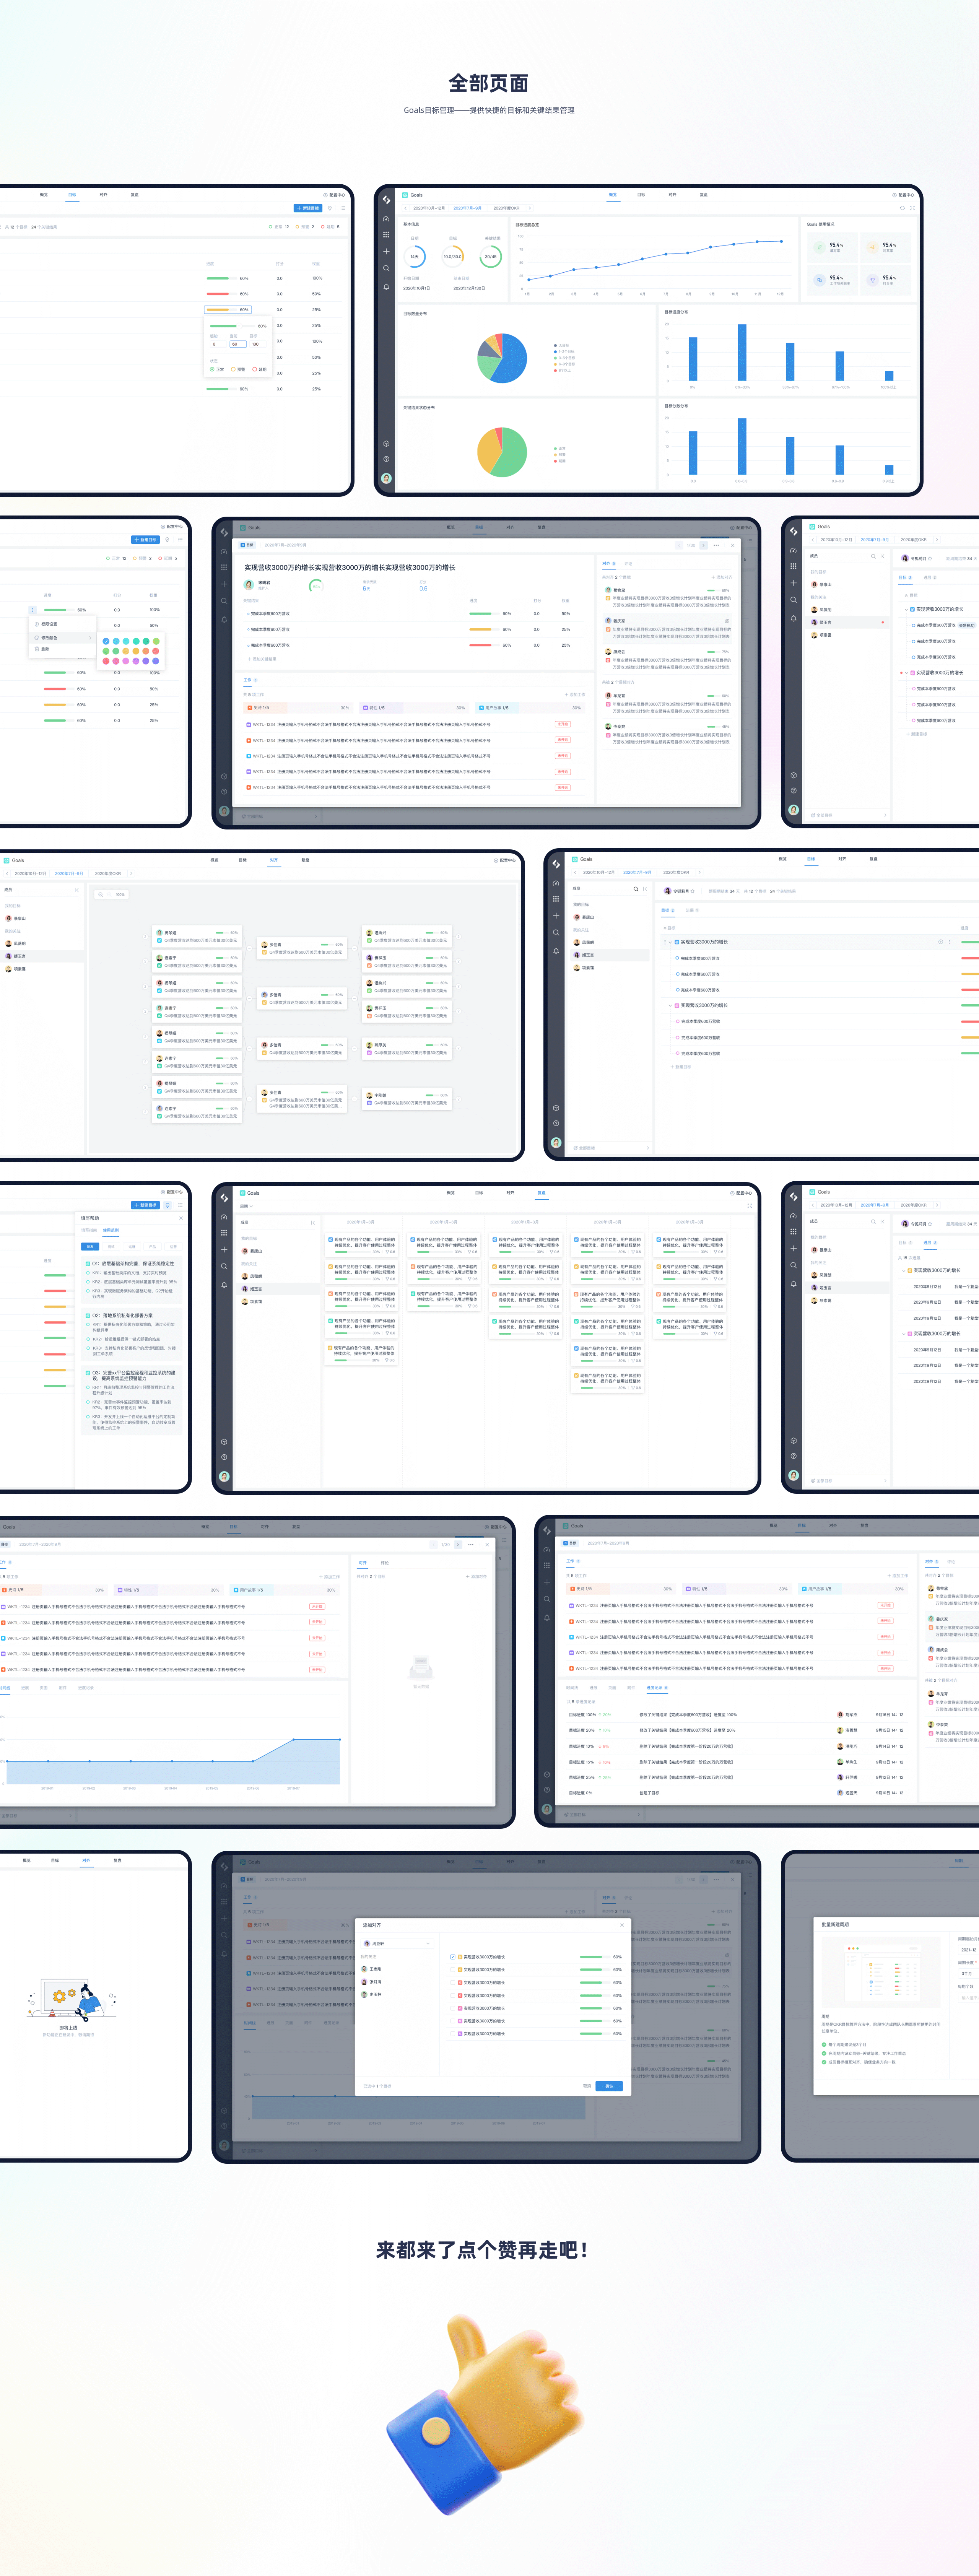Screen dimensions: 979x2576
Task: Click search icon in pie-chart dashboard sidebar
Action: (x=386, y=268)
